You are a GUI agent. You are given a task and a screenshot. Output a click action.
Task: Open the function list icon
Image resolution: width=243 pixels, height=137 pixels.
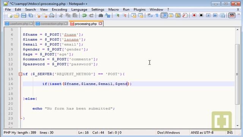click(x=185, y=16)
